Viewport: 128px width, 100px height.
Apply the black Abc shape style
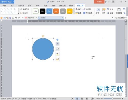tap(42, 11)
